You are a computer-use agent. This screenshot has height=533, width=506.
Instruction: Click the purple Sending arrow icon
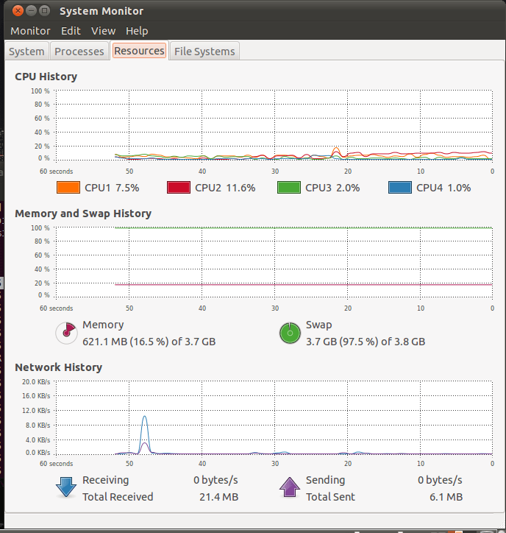pyautogui.click(x=289, y=487)
